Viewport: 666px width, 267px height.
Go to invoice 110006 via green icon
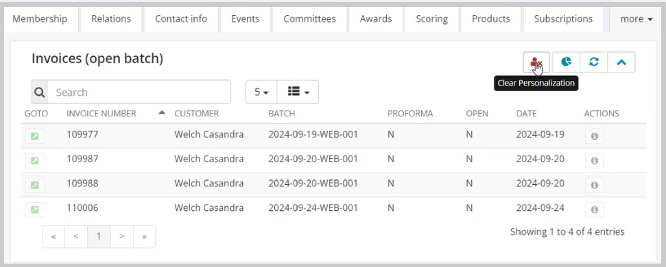click(x=35, y=209)
